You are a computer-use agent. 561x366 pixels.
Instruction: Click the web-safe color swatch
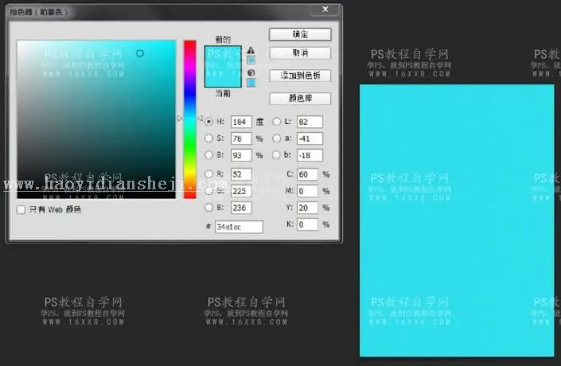tap(251, 83)
